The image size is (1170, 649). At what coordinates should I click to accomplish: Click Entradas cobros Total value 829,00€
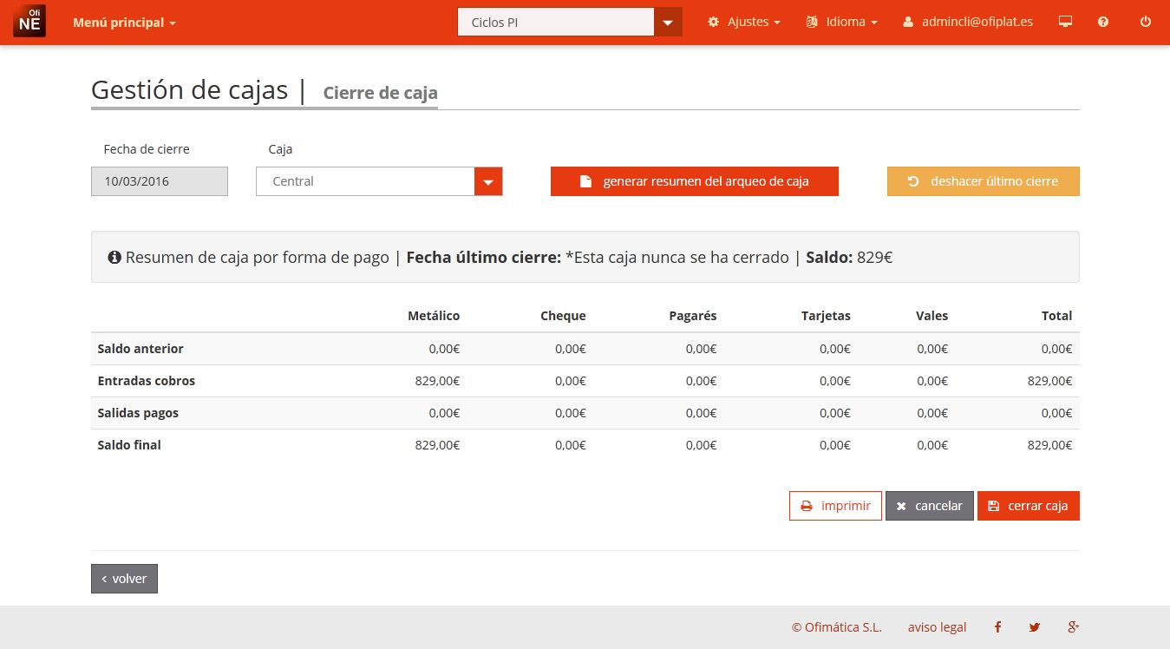point(1049,381)
